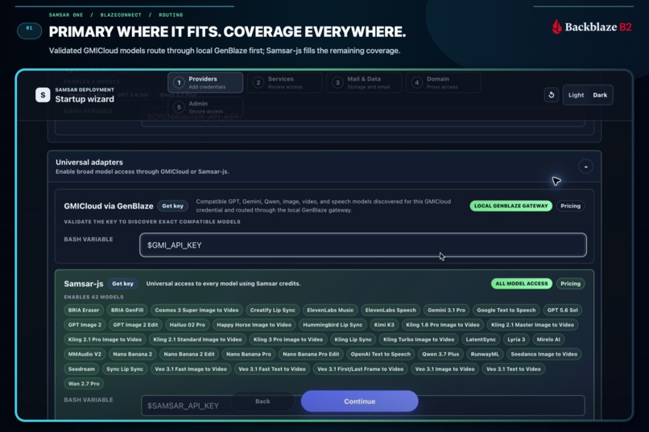This screenshot has height=432, width=649.
Task: Click the Gemini 3.1 Pro chip
Action: tap(446, 310)
